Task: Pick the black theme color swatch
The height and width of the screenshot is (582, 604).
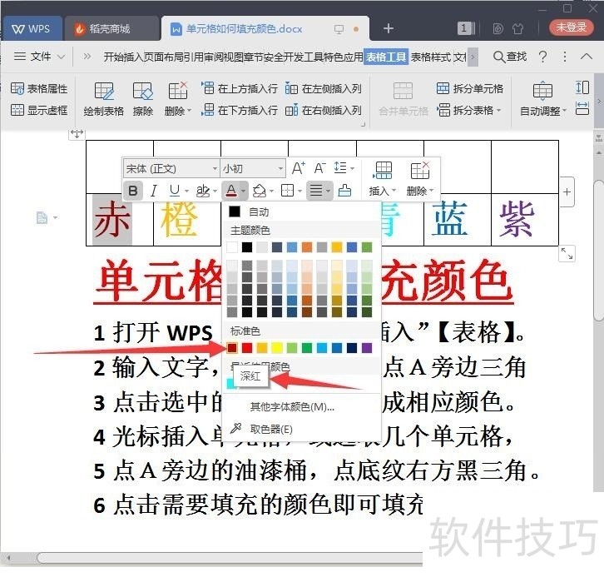Action: tap(247, 247)
